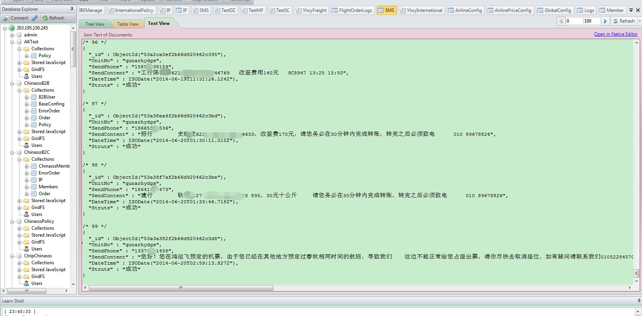This screenshot has height=316, width=642.
Task: Click the Database Explorer vertical scrollbar thumb
Action: coord(73,49)
